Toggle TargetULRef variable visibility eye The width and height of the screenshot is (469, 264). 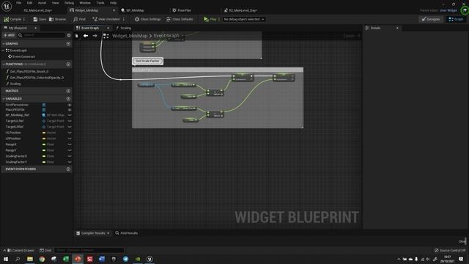pyautogui.click(x=70, y=121)
